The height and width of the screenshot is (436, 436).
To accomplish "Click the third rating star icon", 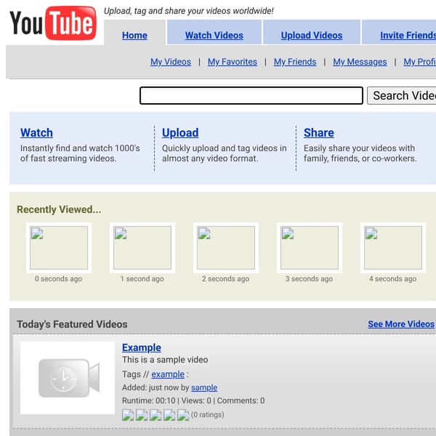I will (x=156, y=415).
